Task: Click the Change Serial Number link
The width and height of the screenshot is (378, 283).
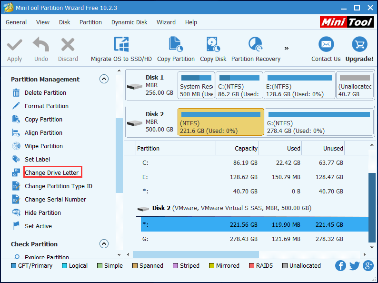Action: coord(55,200)
